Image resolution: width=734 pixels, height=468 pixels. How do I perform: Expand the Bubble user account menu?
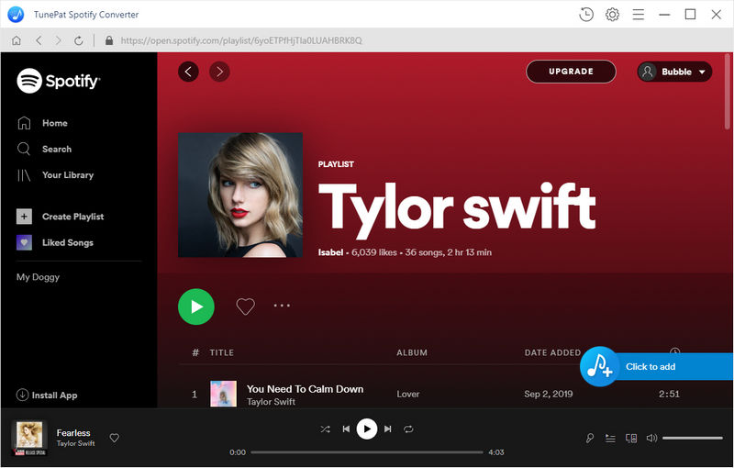(x=674, y=72)
